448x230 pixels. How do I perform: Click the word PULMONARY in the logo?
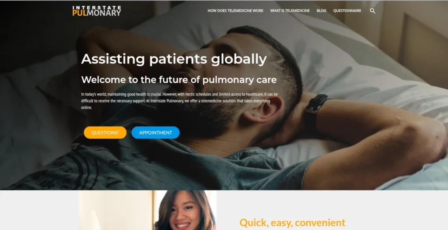tap(97, 13)
